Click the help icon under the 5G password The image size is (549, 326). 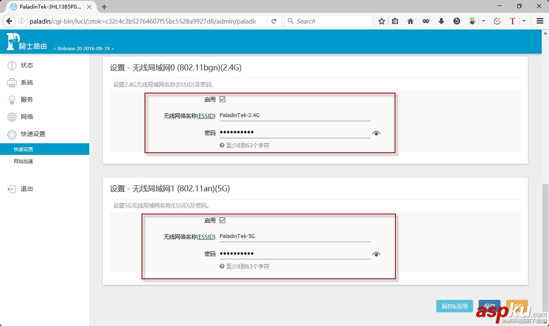pyautogui.click(x=222, y=266)
